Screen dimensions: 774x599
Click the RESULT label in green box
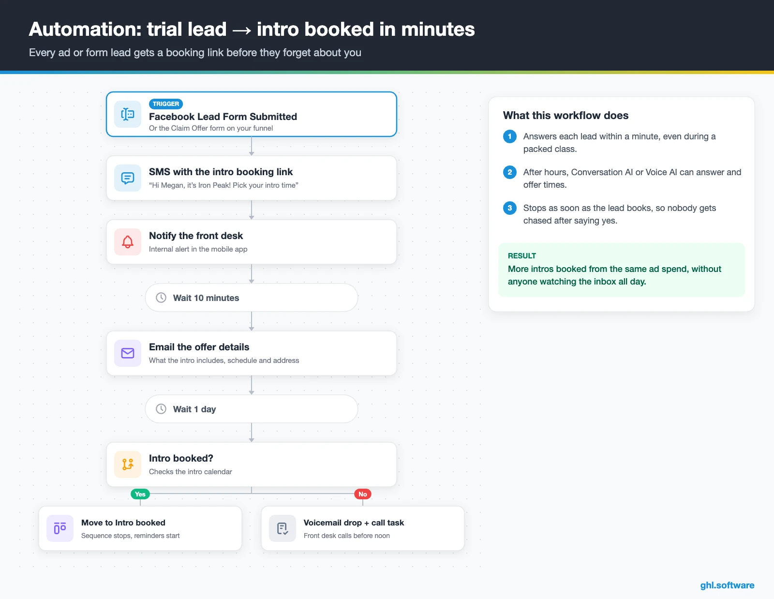coord(522,255)
